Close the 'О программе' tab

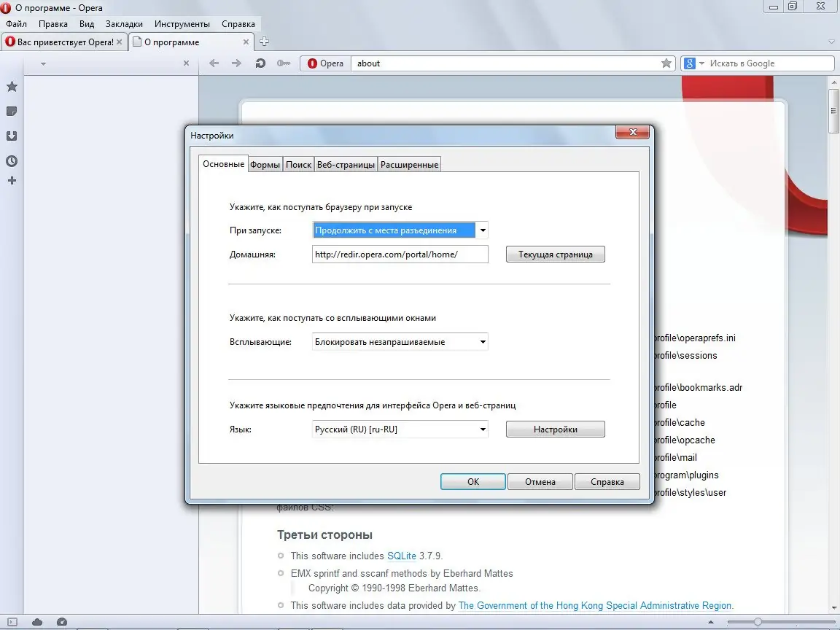pyautogui.click(x=246, y=42)
